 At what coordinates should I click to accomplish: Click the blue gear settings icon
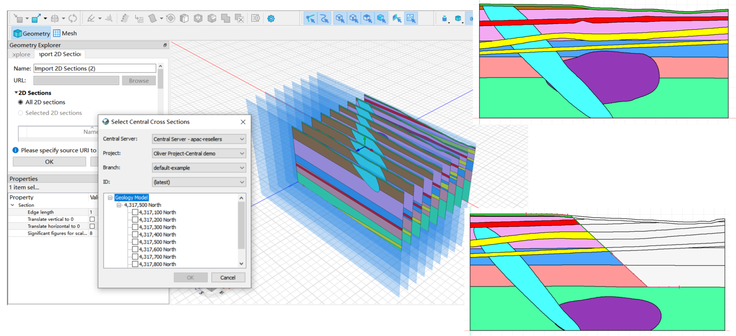coord(271,18)
